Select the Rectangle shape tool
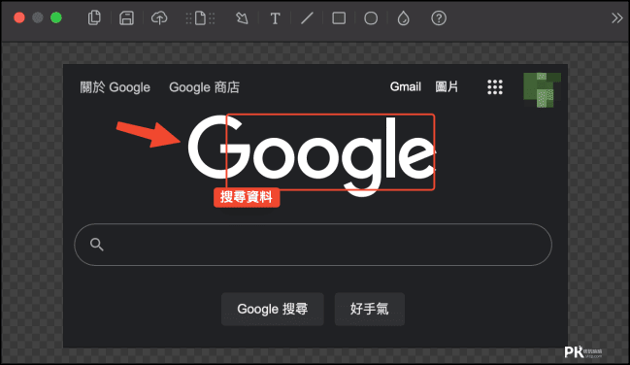This screenshot has width=630, height=365. [x=339, y=18]
